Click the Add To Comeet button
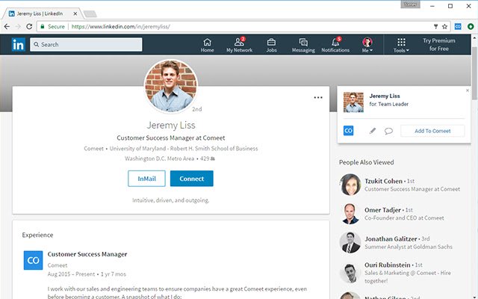Viewport: 478px width, 299px height. [432, 131]
